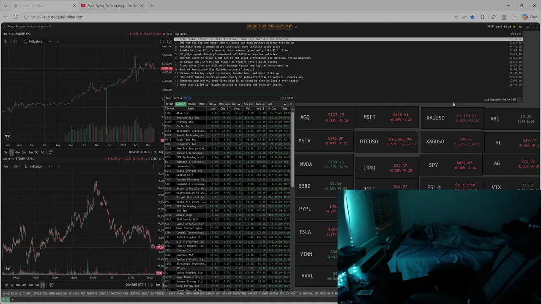Open headline about Nvidia AI inference

[234, 50]
